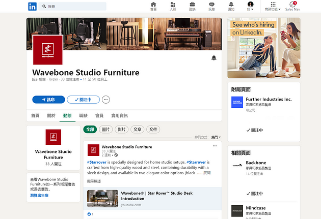
Task: Select the 全部 filter chip
Action: tap(90, 130)
